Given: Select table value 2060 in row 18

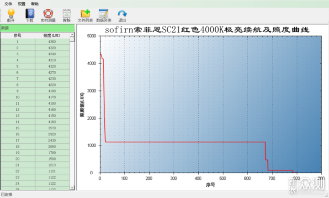Looking at the screenshot, I should pyautogui.click(x=52, y=147).
